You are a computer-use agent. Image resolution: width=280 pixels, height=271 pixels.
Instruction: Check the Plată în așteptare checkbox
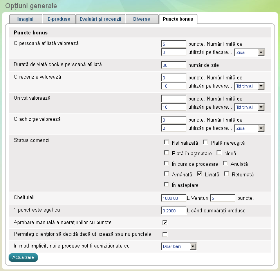coord(166,153)
